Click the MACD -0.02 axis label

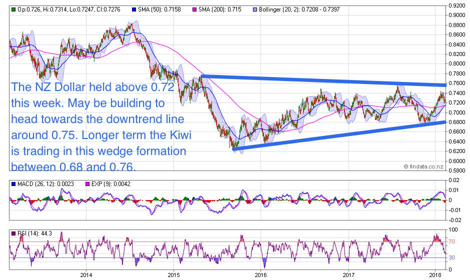coord(454,220)
